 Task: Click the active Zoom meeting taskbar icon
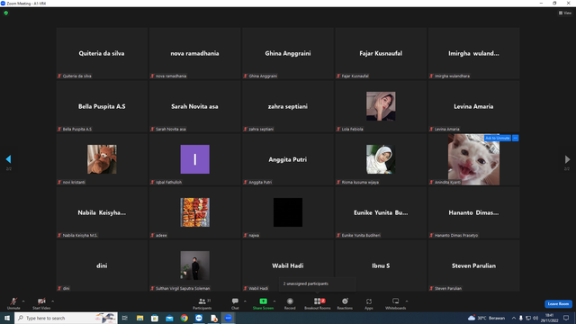[228, 318]
